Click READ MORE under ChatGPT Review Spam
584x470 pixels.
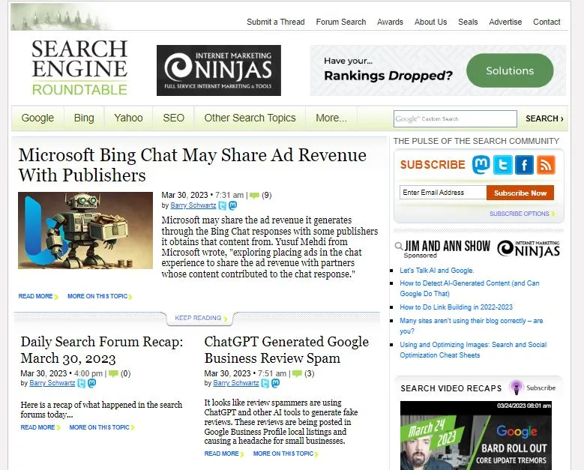pos(224,454)
